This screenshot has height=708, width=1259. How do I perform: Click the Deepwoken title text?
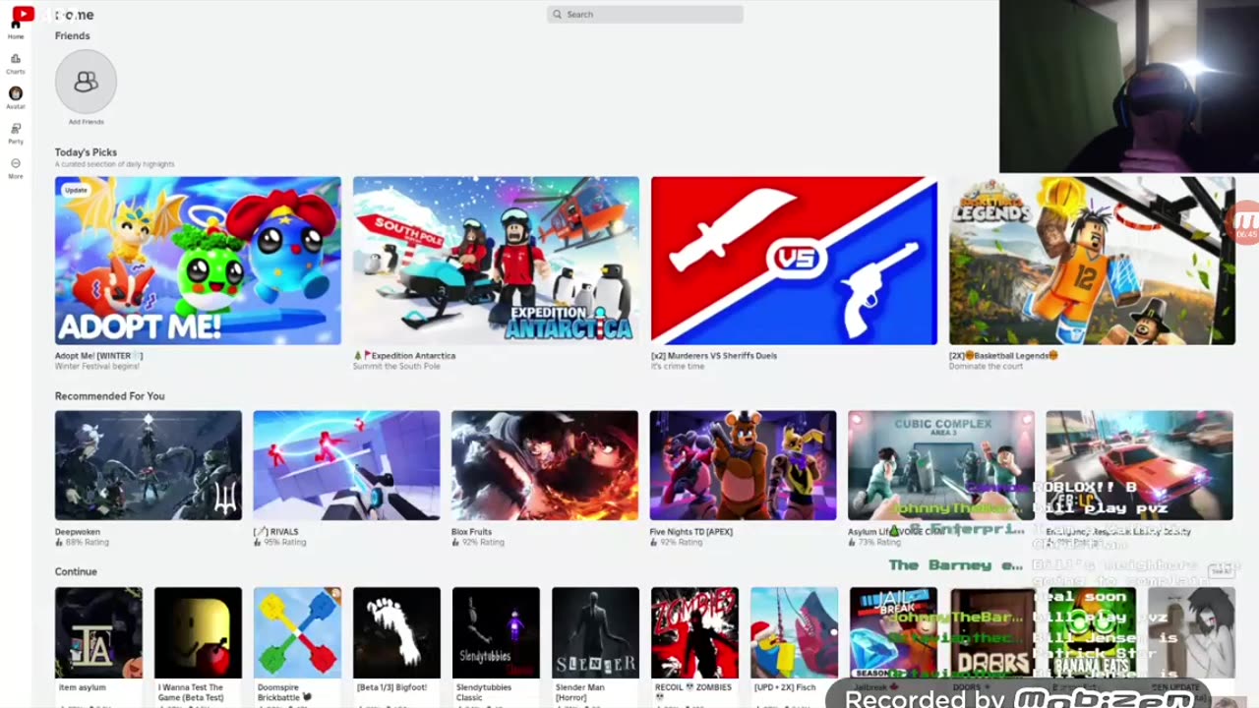78,532
